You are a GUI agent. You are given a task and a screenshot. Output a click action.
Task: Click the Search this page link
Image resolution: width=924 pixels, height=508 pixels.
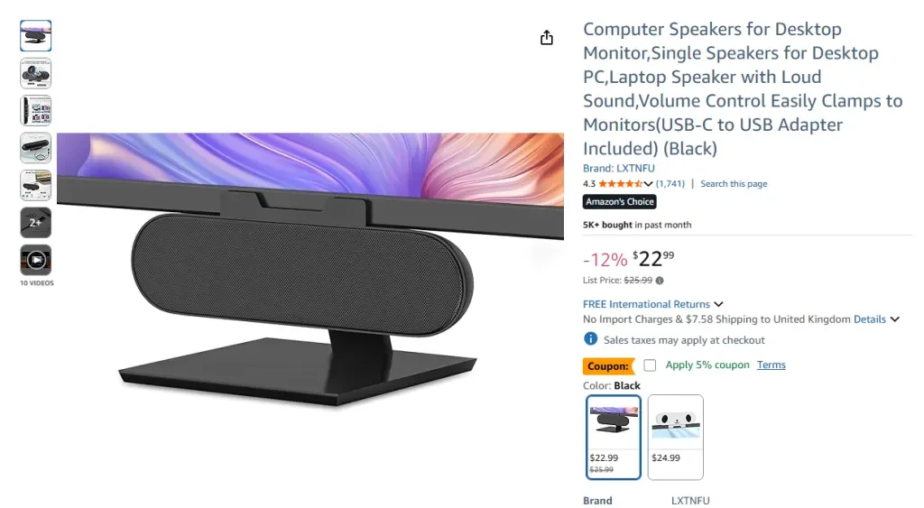click(x=734, y=184)
